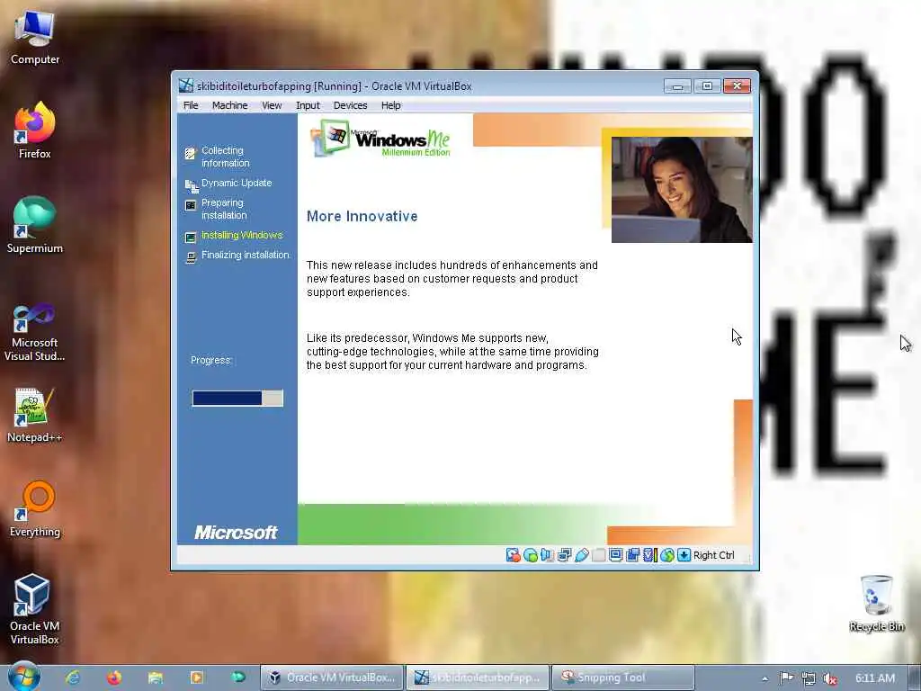This screenshot has height=691, width=921.
Task: Click the muted volume tray icon
Action: coord(830,678)
